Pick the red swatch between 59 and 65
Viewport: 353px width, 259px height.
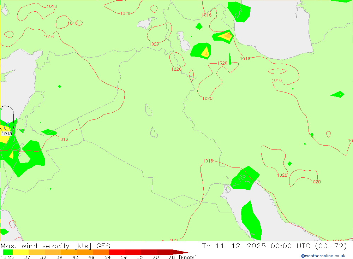pyautogui.click(x=133, y=252)
